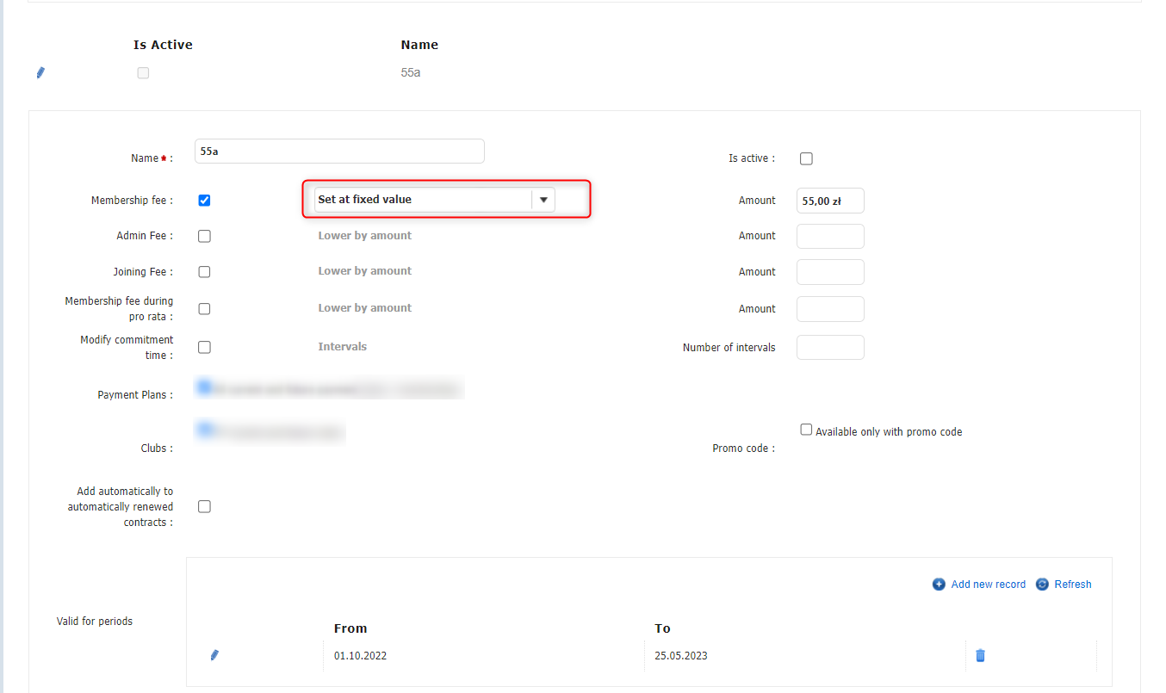
Task: Click the pencil edit icon beside 55a row
Action: pos(40,73)
